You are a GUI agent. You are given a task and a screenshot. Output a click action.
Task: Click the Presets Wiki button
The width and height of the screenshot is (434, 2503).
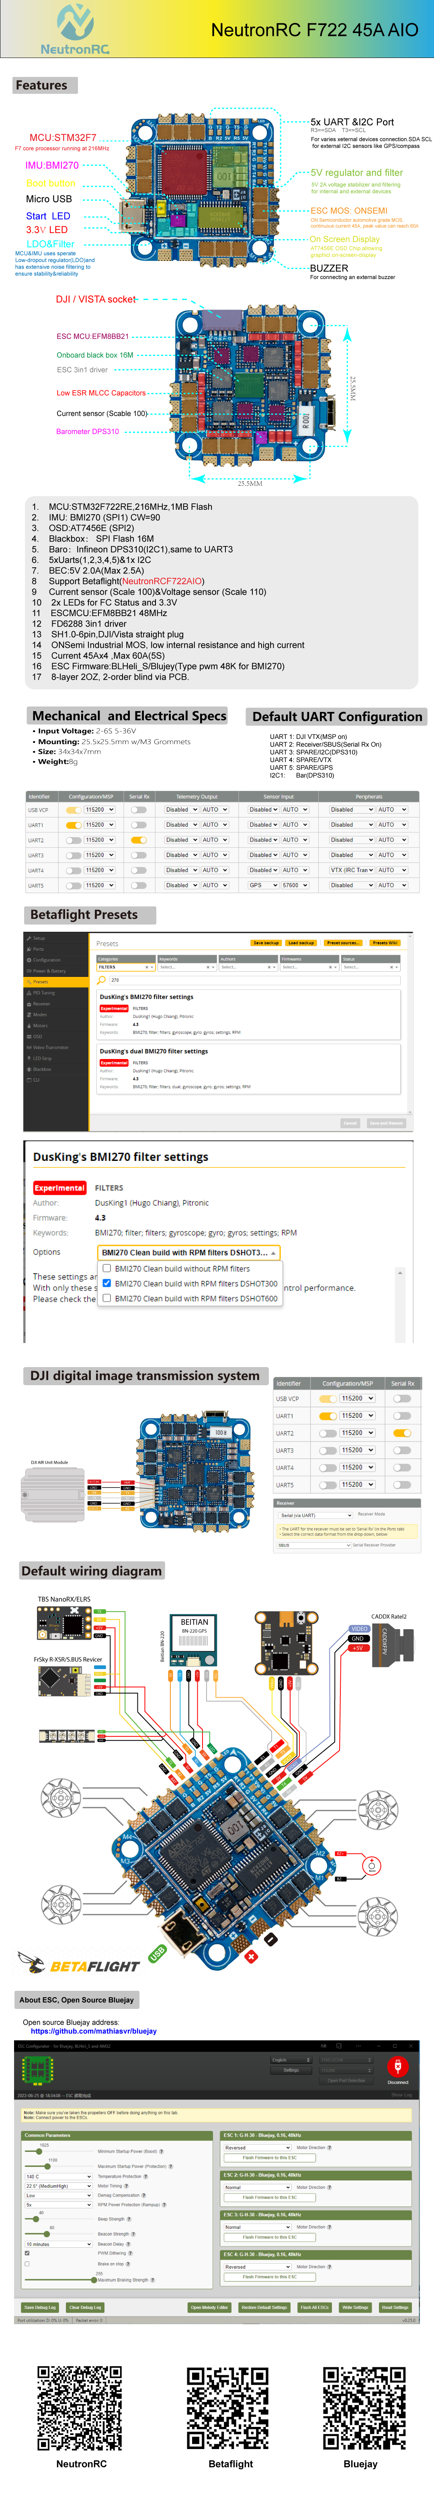tap(385, 943)
